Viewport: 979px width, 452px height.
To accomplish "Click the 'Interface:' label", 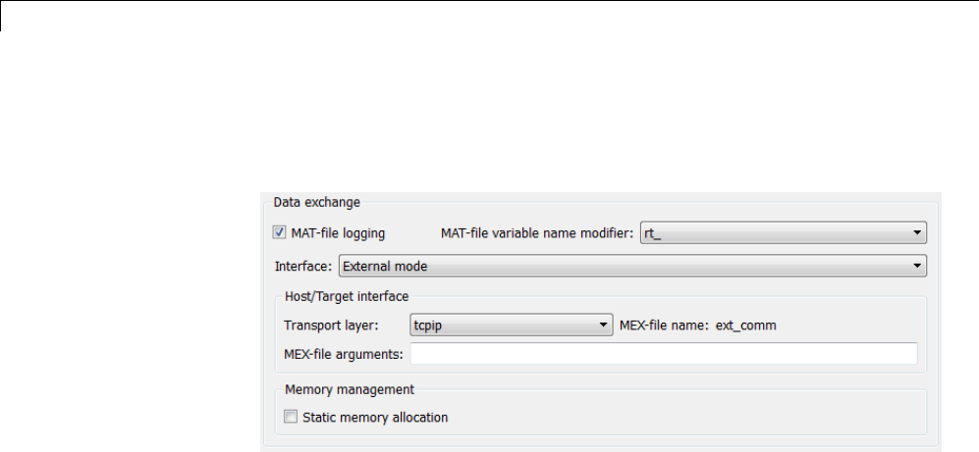I will 303,265.
